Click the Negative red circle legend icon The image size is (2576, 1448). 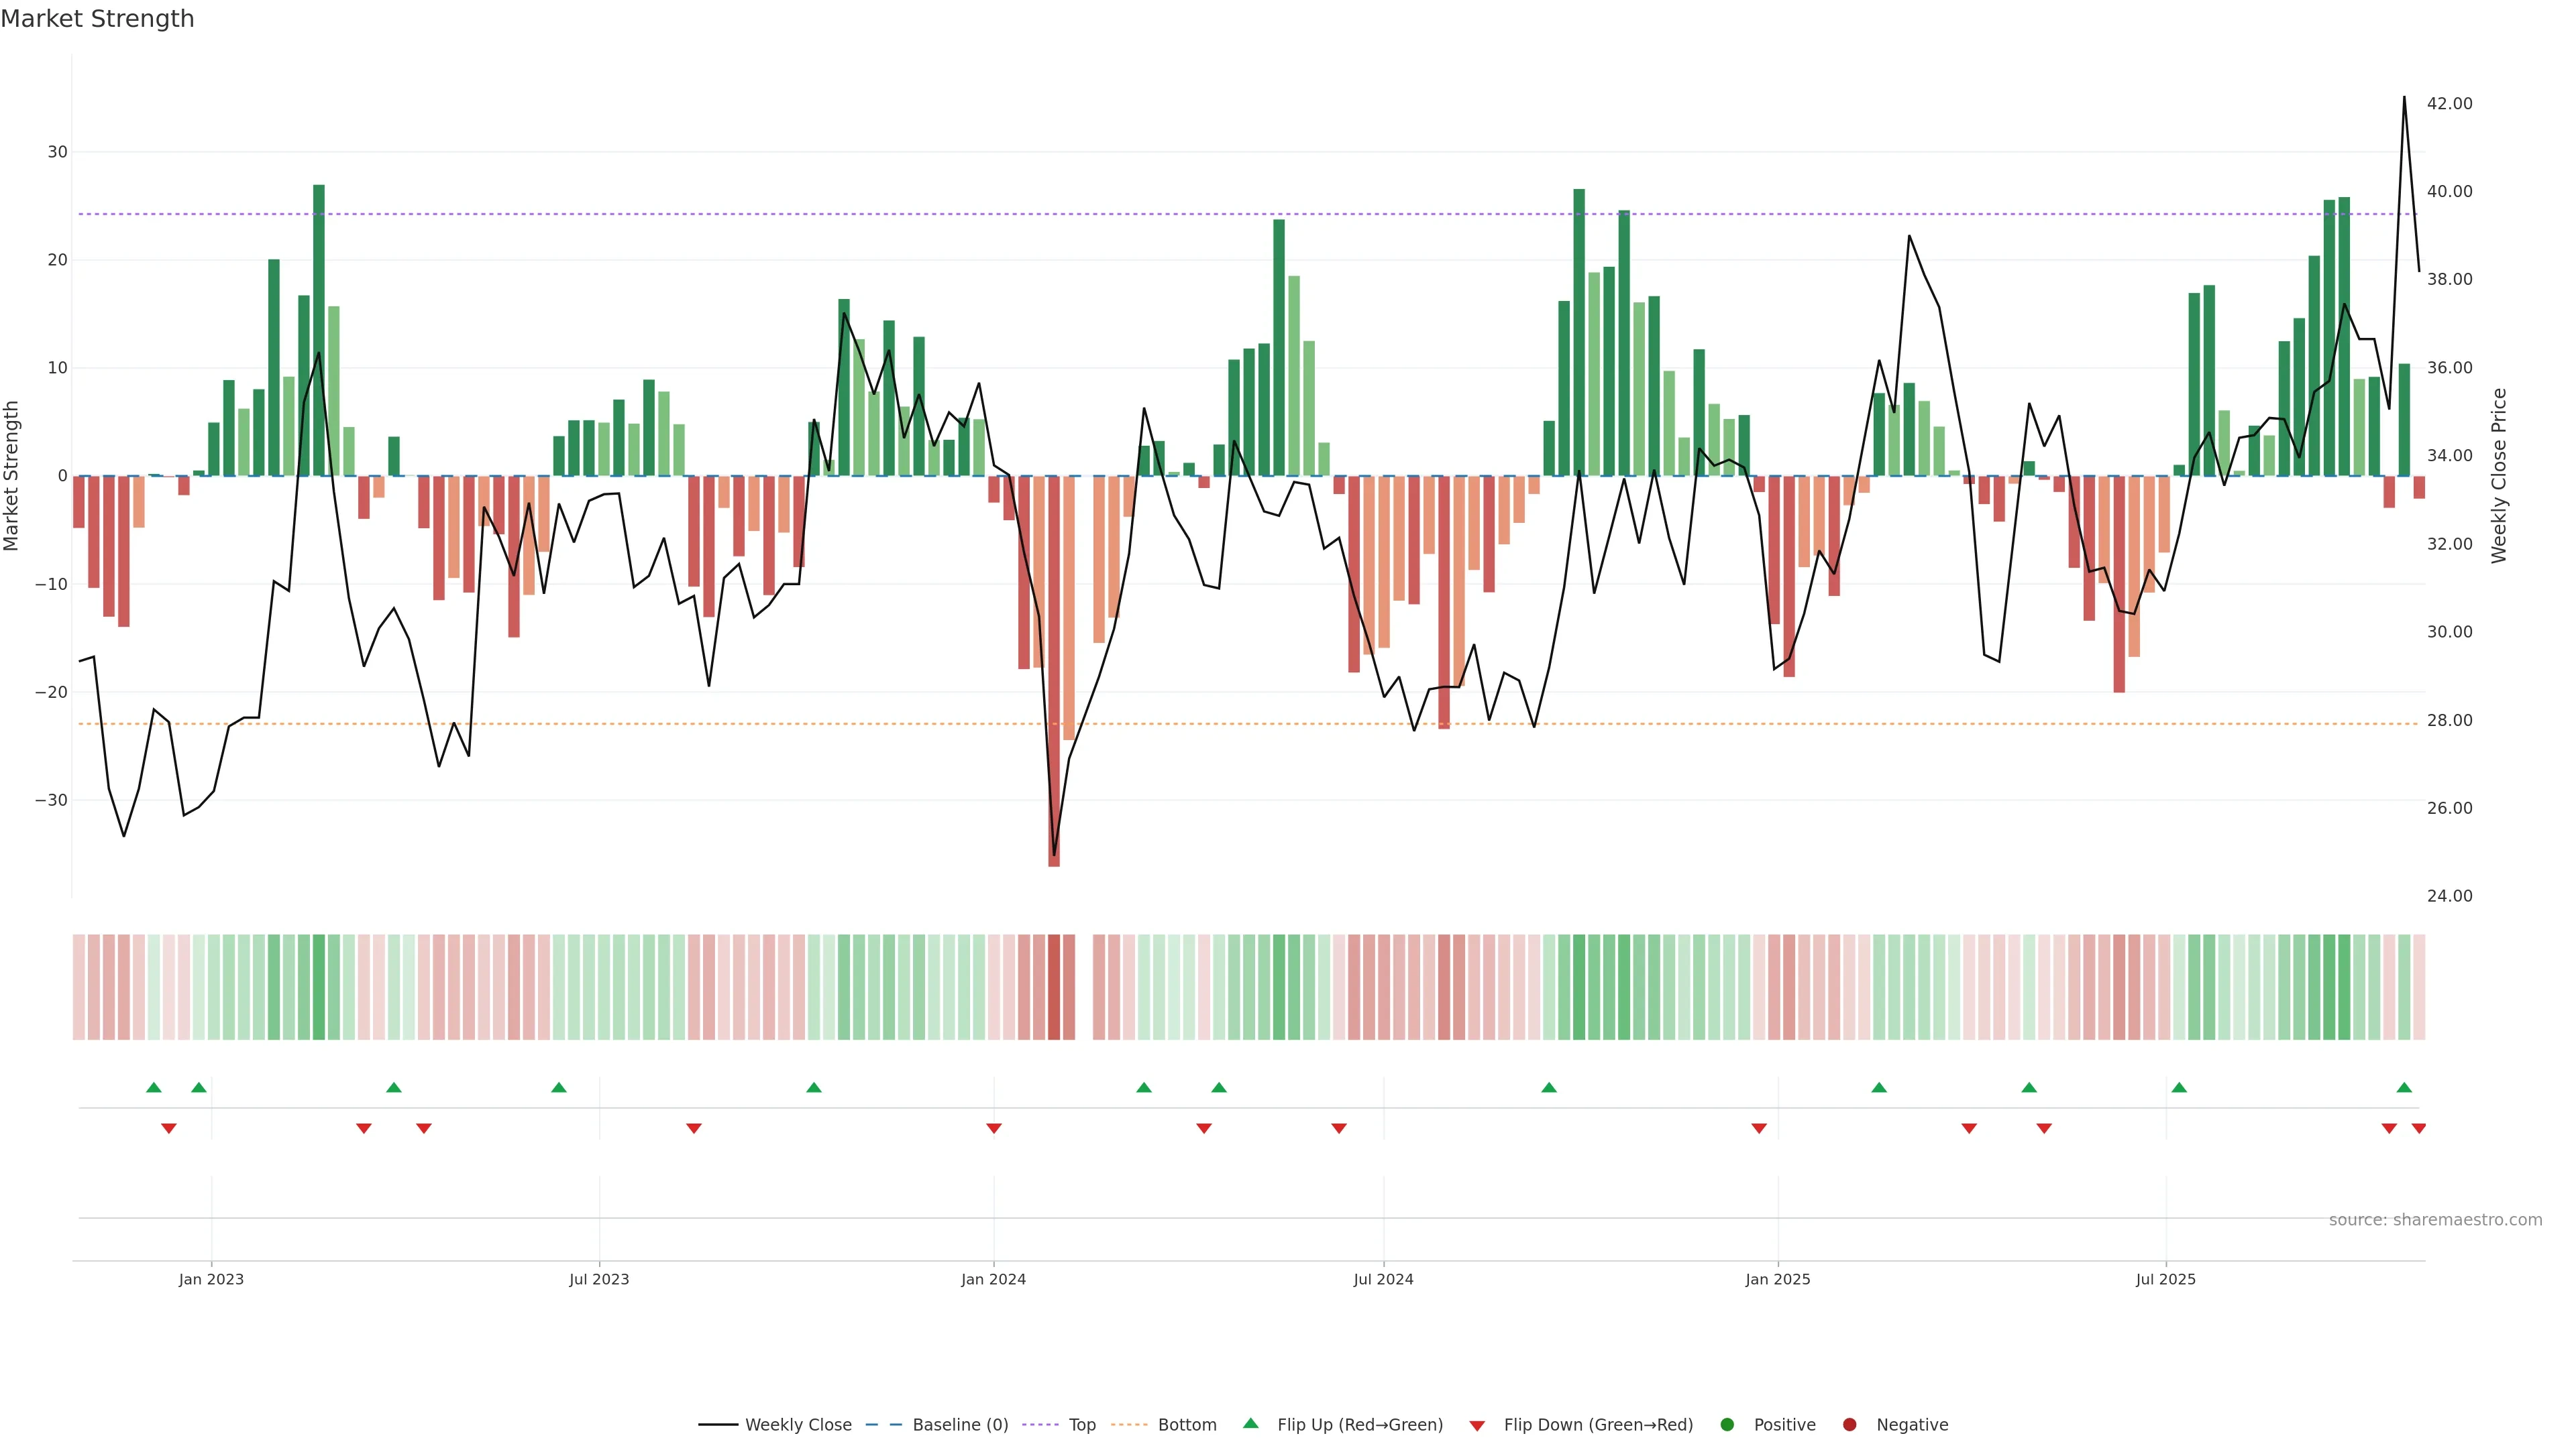1849,1425
